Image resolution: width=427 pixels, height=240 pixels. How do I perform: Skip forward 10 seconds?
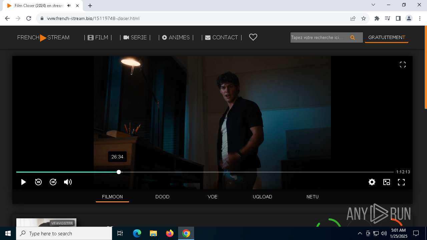pyautogui.click(x=53, y=182)
